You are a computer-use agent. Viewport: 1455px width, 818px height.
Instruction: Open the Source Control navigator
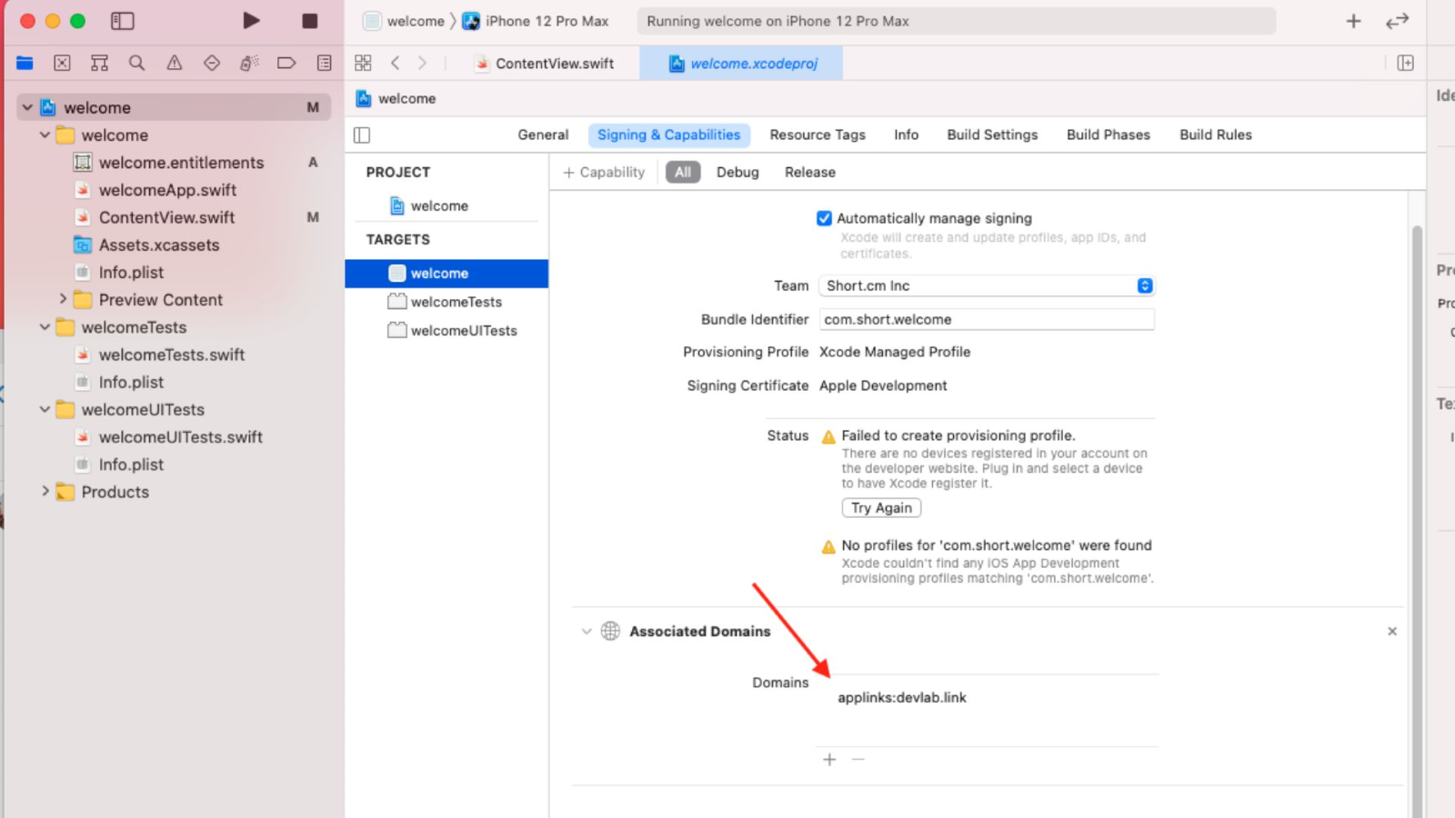point(62,63)
